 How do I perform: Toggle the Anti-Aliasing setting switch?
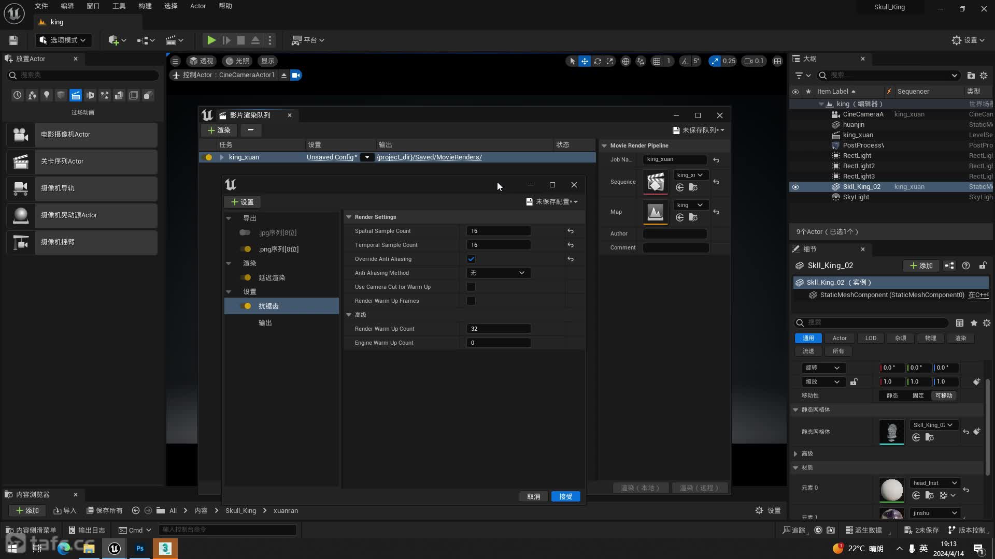[245, 306]
